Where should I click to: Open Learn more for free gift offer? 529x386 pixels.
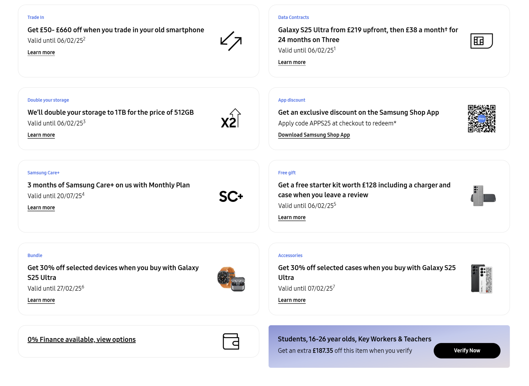(292, 217)
